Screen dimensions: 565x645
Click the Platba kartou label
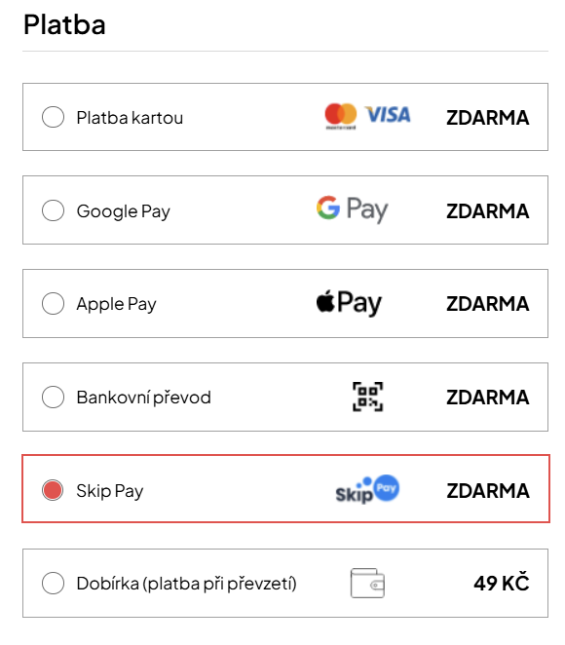tap(130, 118)
